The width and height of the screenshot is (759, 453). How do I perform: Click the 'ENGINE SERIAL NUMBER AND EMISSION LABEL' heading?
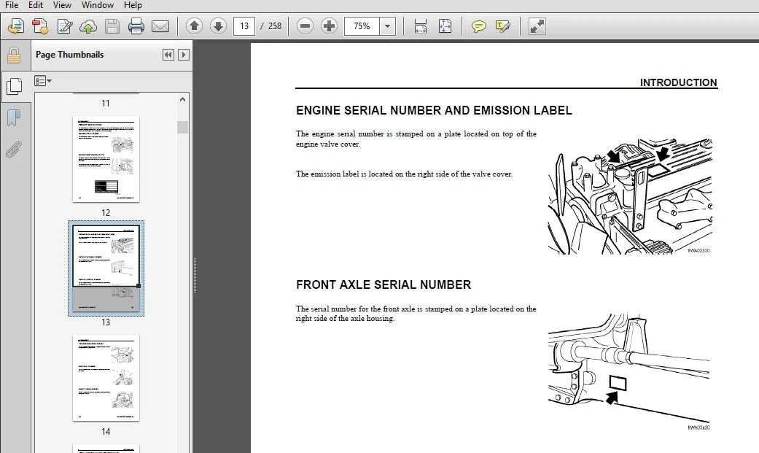[x=434, y=110]
